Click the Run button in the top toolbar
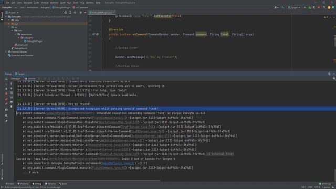 point(305,7)
